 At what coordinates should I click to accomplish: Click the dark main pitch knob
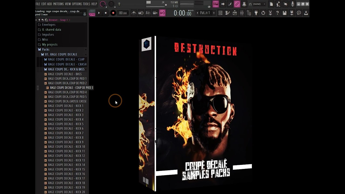click(x=111, y=4)
